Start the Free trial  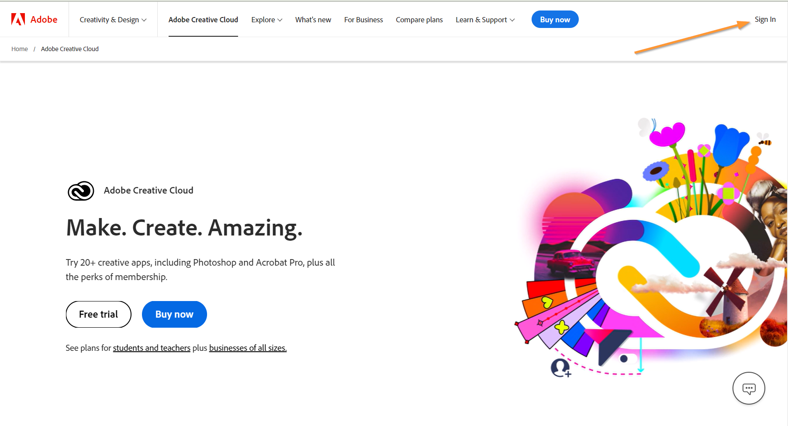(x=98, y=314)
